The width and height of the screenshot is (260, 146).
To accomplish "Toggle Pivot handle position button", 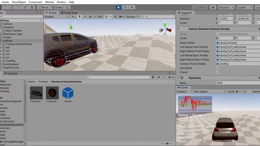I will 44,7.
